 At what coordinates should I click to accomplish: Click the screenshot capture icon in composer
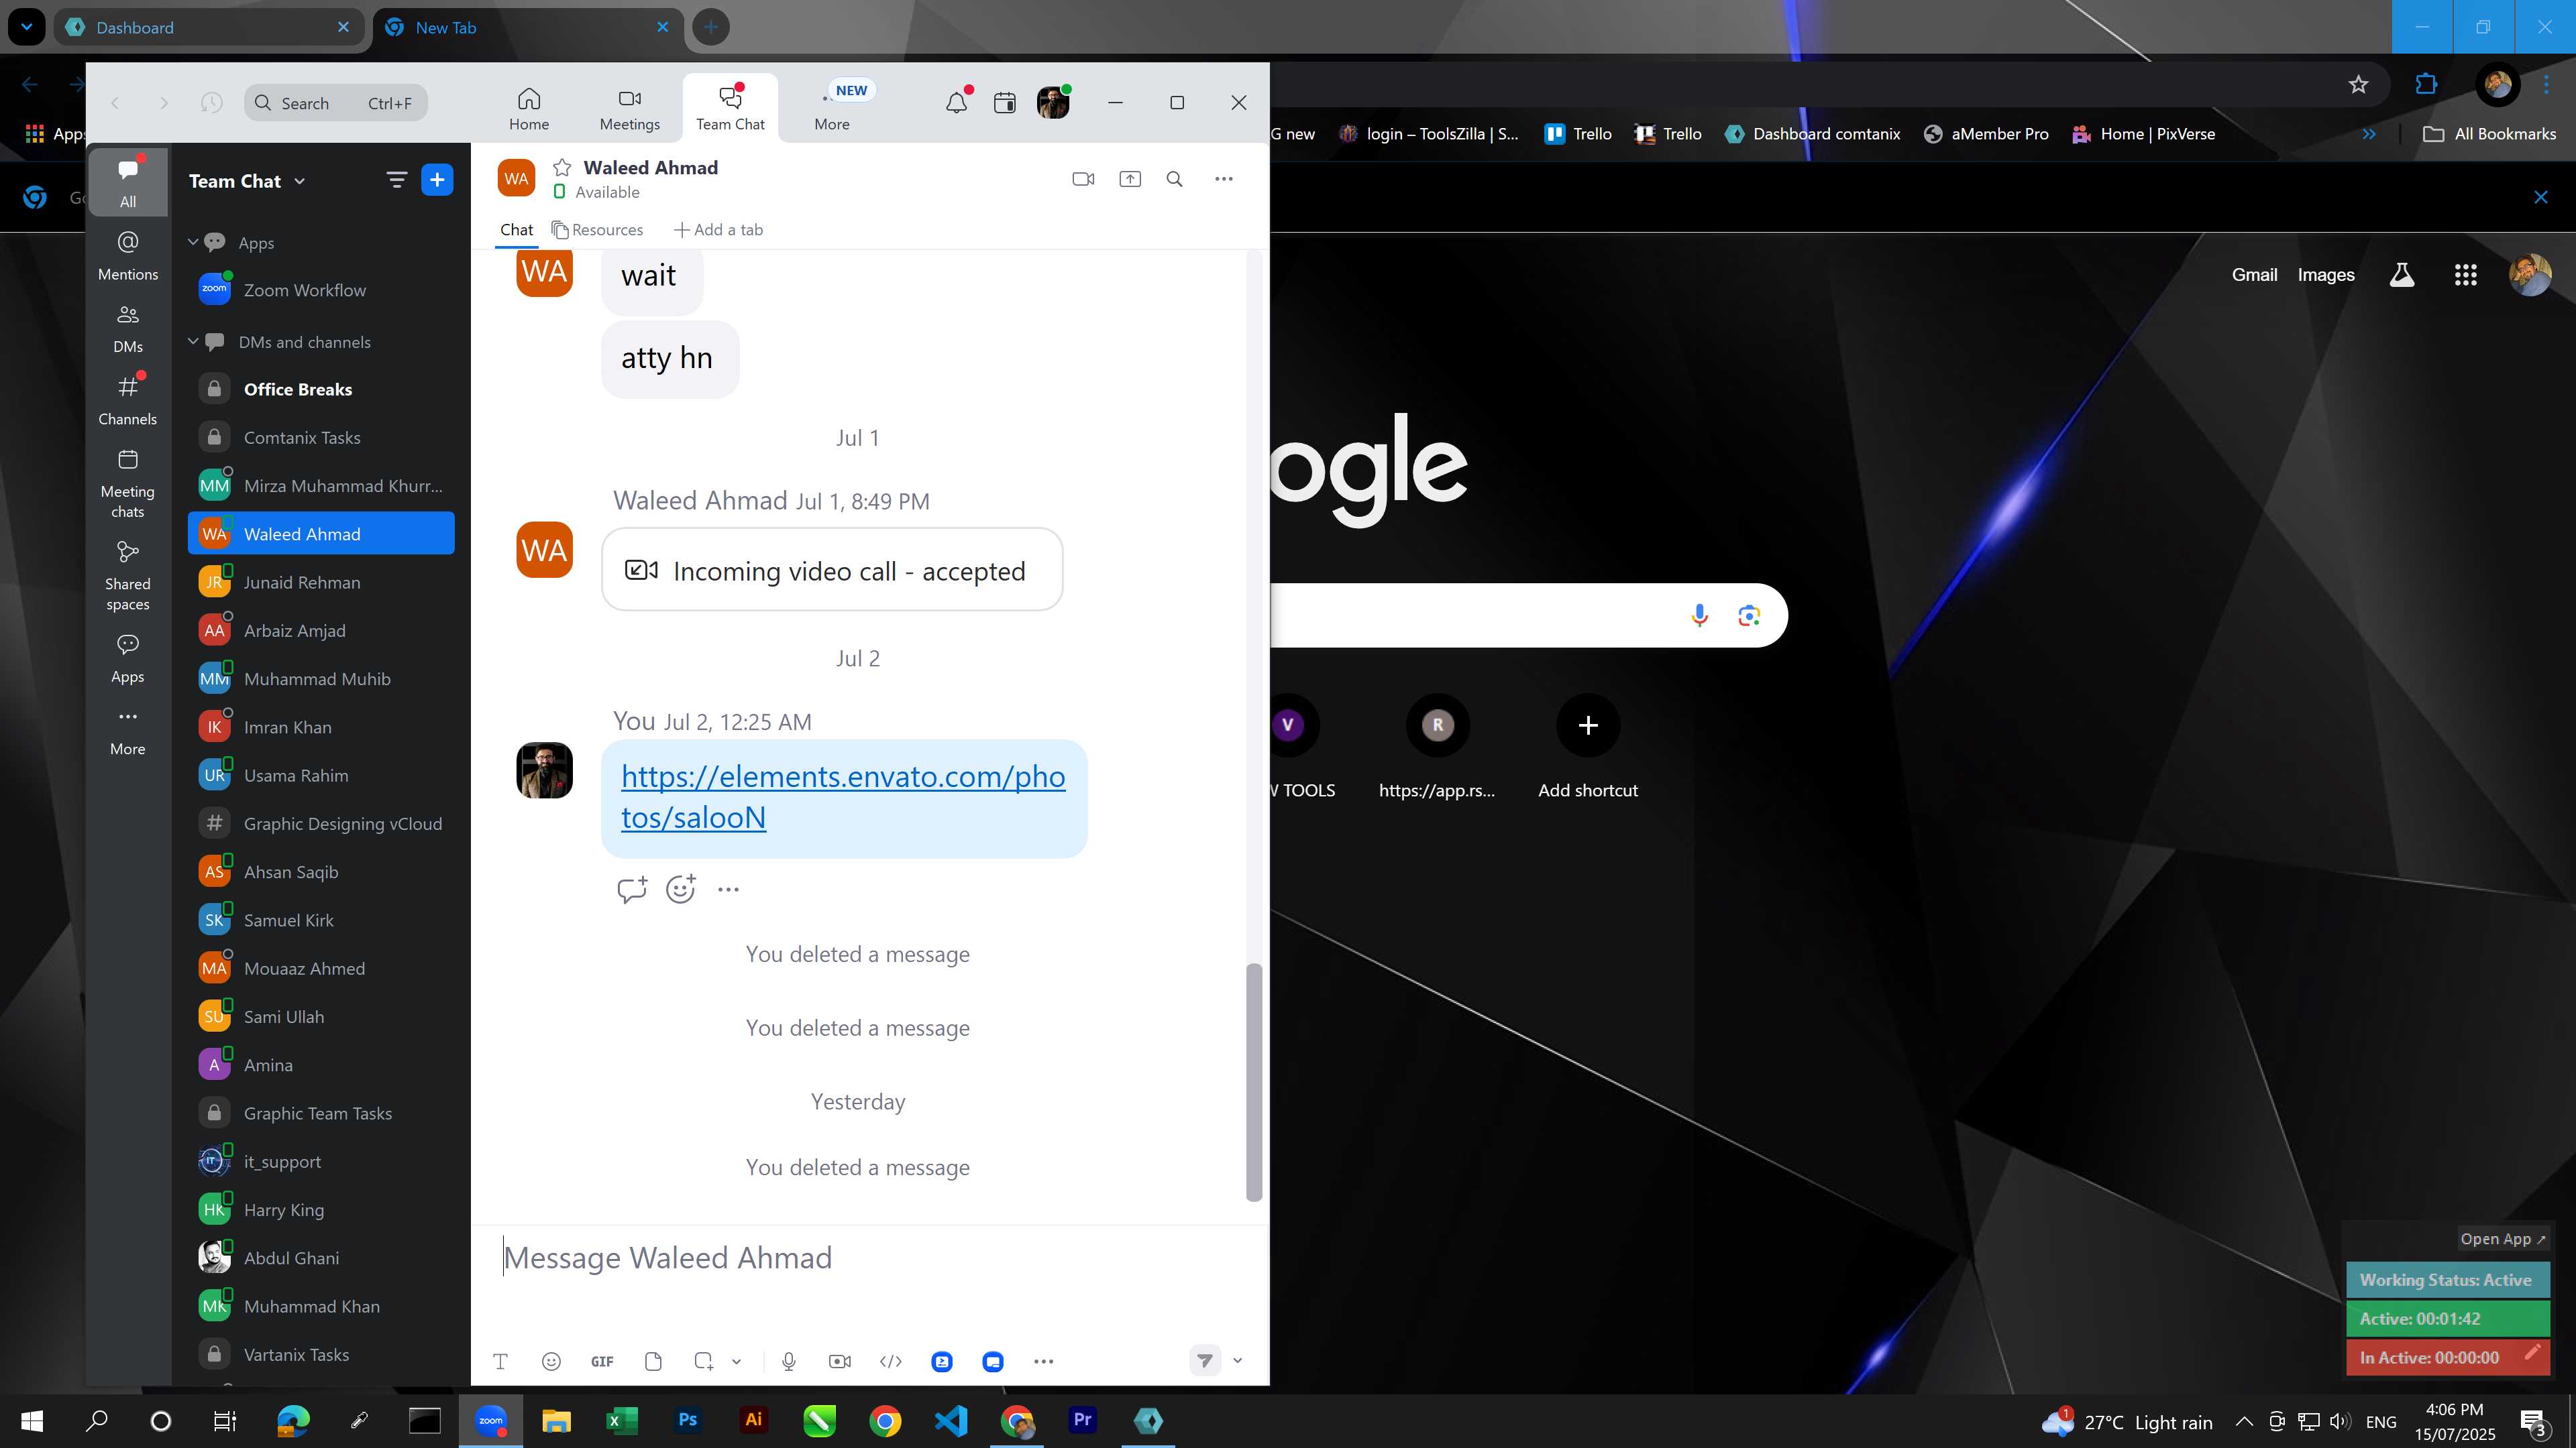point(704,1361)
